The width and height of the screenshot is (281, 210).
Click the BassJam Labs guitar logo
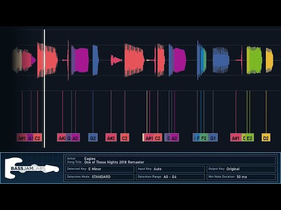click(32, 169)
